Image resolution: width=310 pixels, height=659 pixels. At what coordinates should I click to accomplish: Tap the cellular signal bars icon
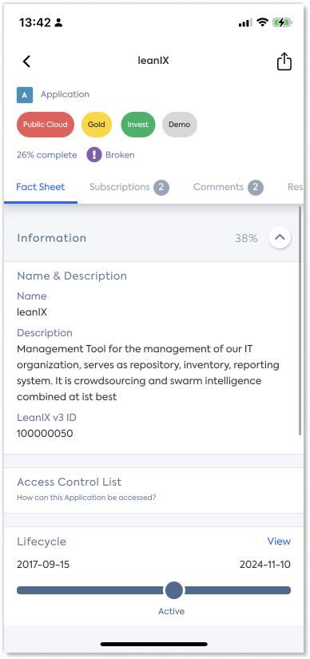(x=245, y=22)
